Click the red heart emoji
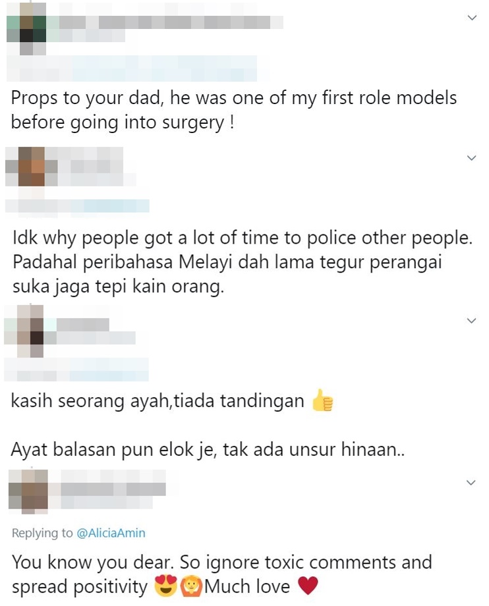The width and height of the screenshot is (489, 606). [x=308, y=586]
